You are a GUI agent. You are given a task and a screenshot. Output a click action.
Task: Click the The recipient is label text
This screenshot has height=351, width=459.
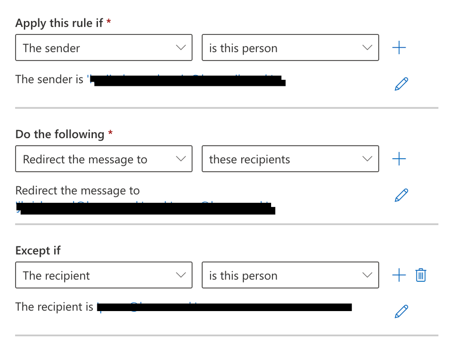tap(54, 307)
